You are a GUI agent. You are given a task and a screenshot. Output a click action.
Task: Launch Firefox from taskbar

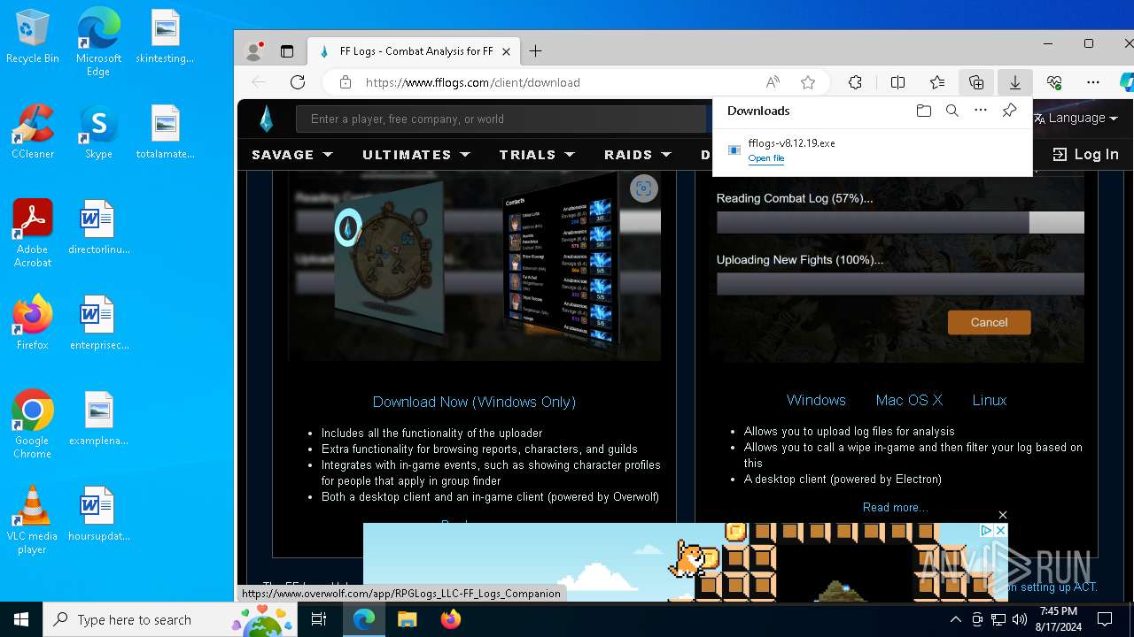[451, 619]
